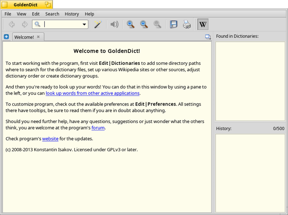
Task: Open the View menu
Action: click(x=22, y=14)
